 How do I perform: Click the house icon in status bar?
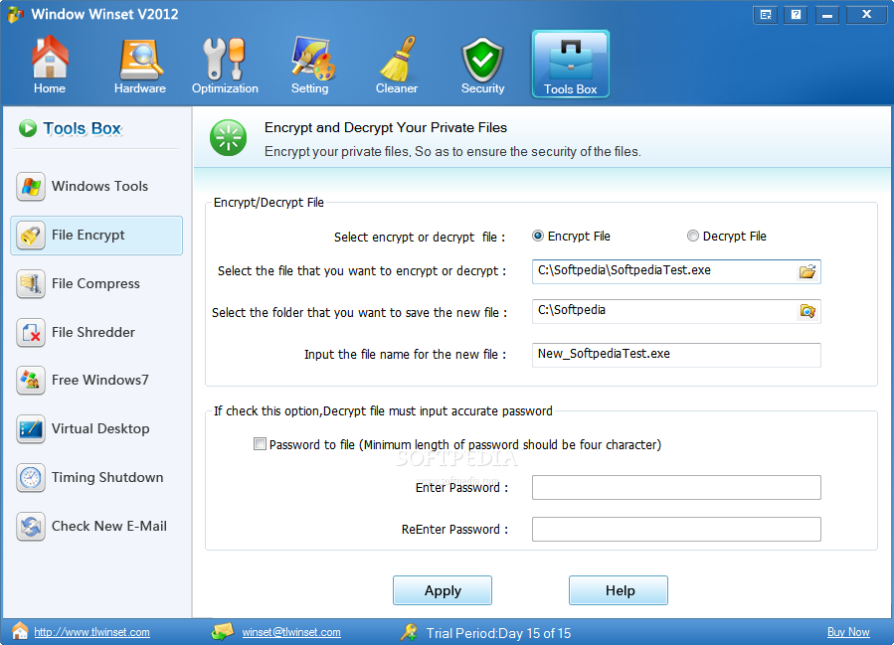point(20,631)
